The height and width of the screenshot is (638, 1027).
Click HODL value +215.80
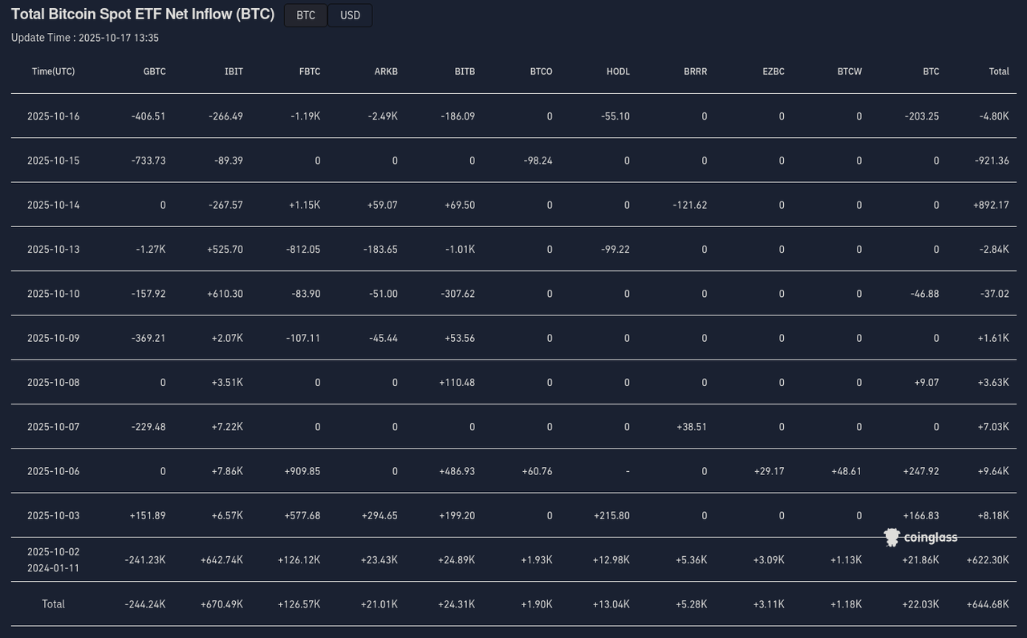pyautogui.click(x=611, y=516)
